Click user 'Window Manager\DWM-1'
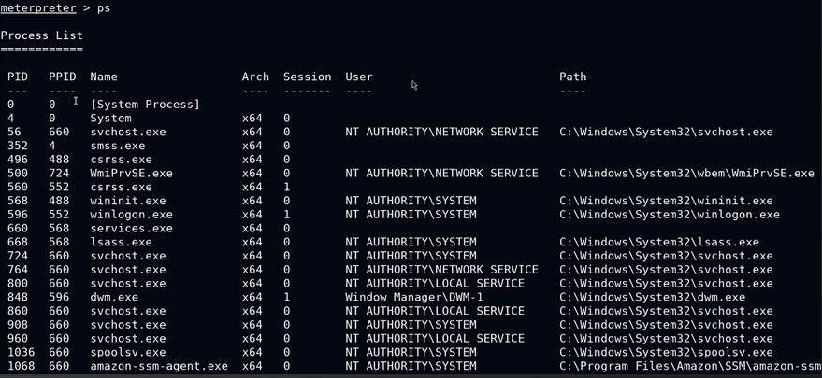The image size is (822, 378). point(414,297)
